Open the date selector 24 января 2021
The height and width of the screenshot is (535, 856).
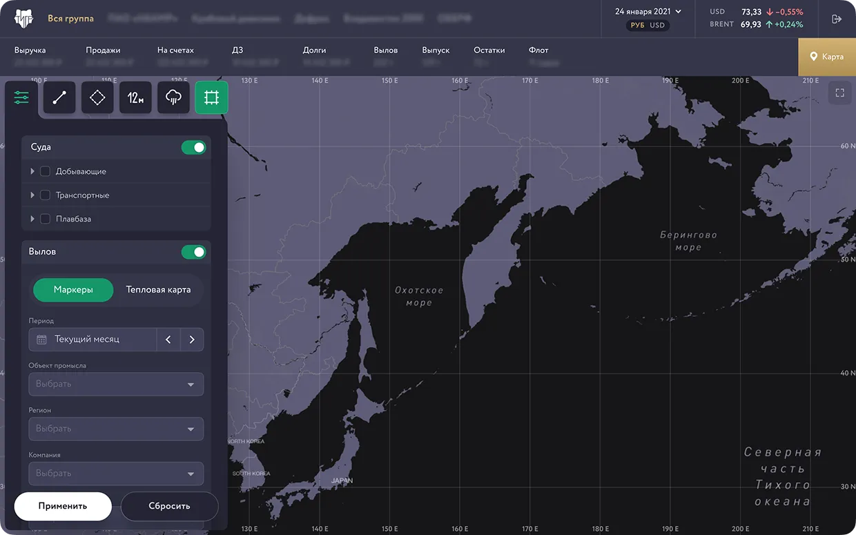click(x=648, y=12)
